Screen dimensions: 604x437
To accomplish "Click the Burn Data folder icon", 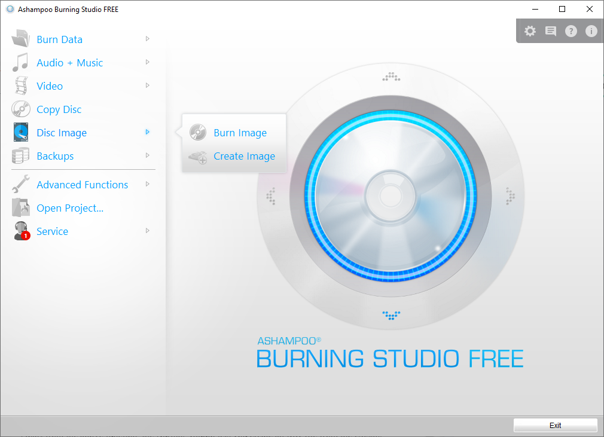I will pos(21,39).
